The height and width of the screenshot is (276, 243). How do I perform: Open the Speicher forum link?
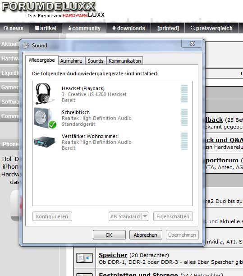pyautogui.click(x=113, y=255)
